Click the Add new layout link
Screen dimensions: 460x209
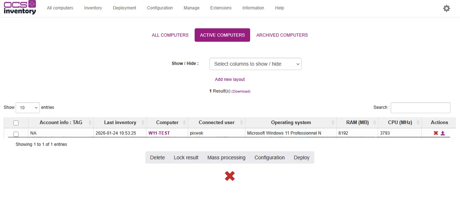tap(230, 79)
